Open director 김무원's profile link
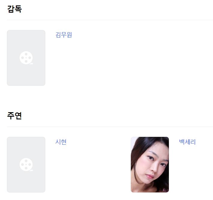The height and width of the screenshot is (200, 213). coord(64,35)
